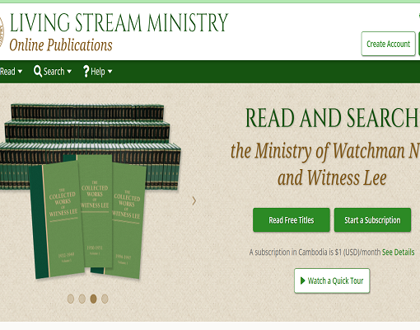Select the fourth carousel dot
This screenshot has height=330, width=420.
pos(105,299)
